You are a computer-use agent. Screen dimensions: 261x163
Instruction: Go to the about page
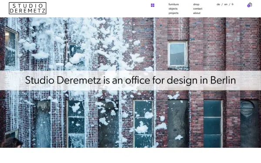pos(197,13)
